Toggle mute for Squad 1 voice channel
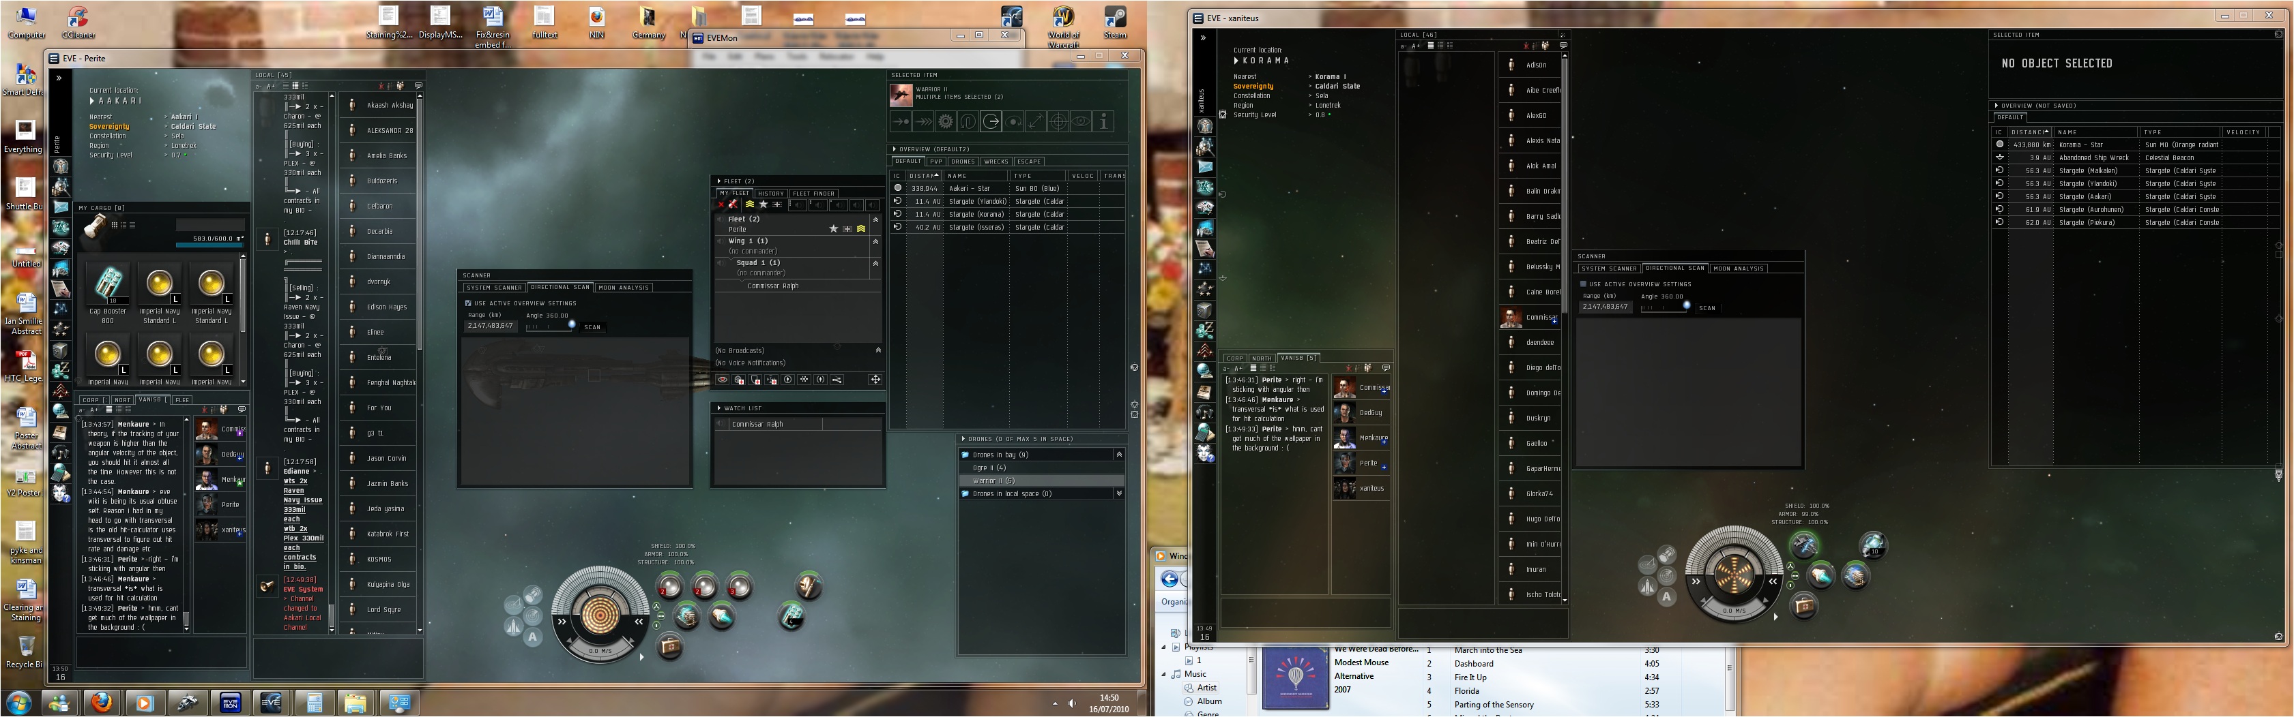The width and height of the screenshot is (2294, 717). [721, 263]
